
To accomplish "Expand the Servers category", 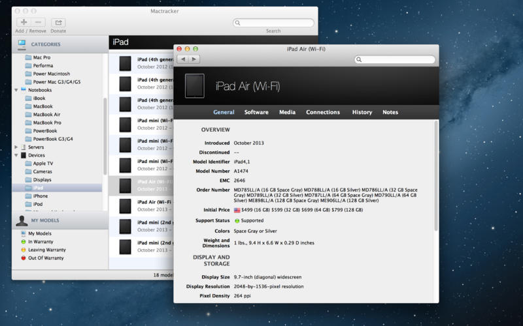I will 16,147.
